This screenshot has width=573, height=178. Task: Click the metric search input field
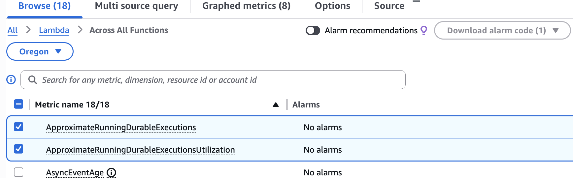click(x=218, y=80)
